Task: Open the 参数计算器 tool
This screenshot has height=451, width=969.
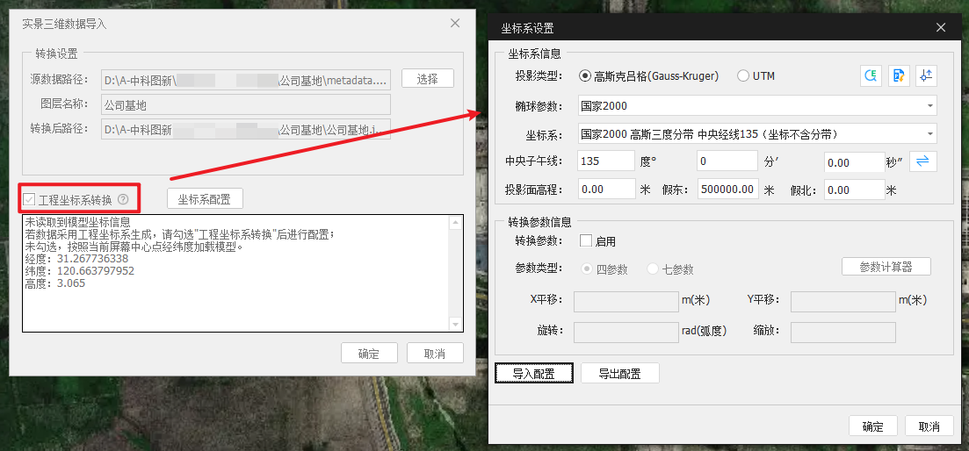Action: pyautogui.click(x=886, y=267)
